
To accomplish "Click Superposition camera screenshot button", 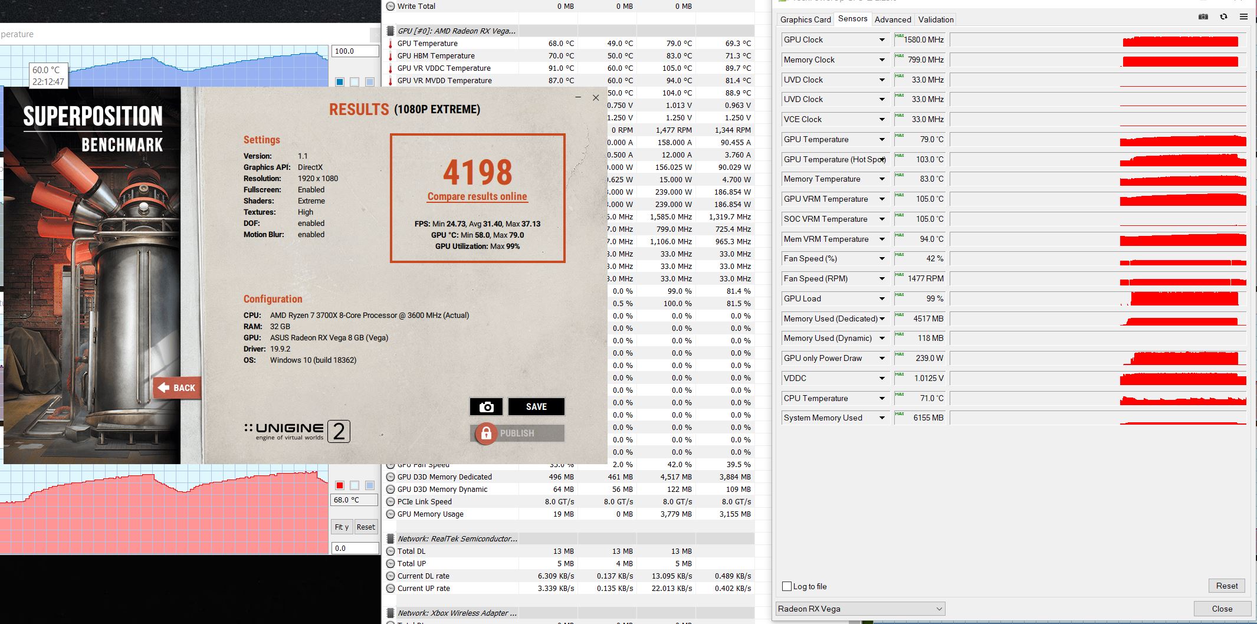I will (486, 407).
